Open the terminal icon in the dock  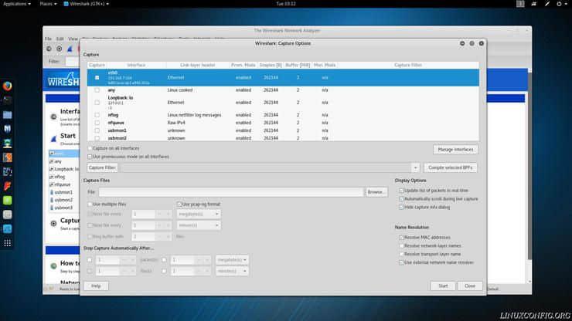click(8, 100)
